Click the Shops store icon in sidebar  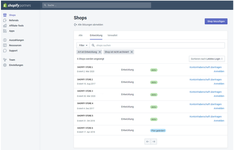tap(5, 15)
